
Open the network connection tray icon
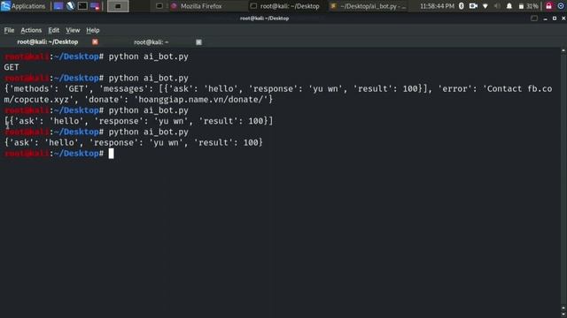coord(485,6)
